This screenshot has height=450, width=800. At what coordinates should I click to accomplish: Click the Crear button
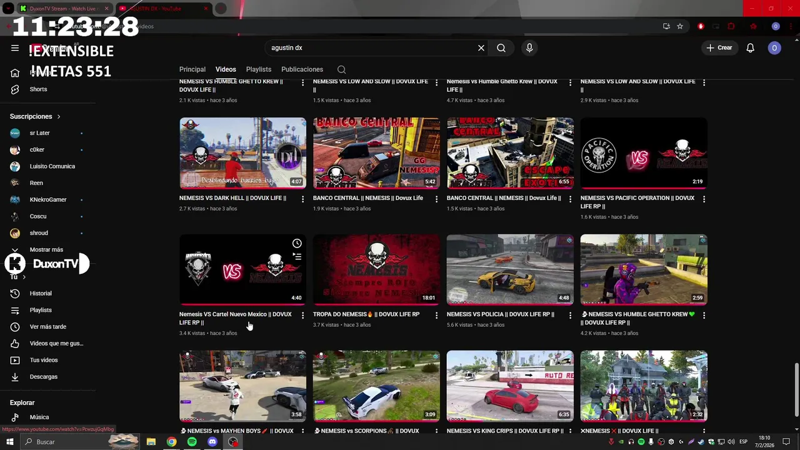(x=719, y=48)
